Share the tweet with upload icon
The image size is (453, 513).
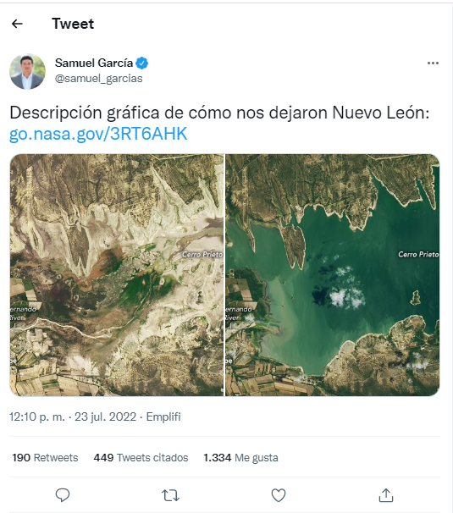[386, 495]
